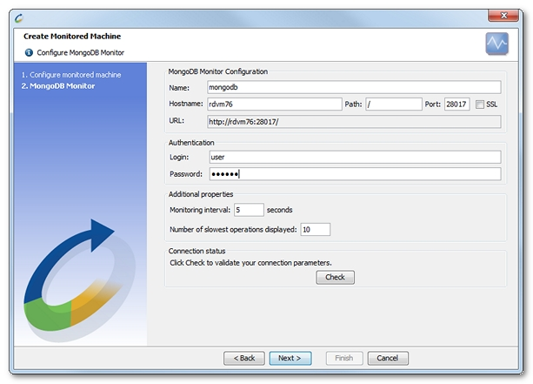Click the 'Create Monitored Machine' heading

point(72,36)
